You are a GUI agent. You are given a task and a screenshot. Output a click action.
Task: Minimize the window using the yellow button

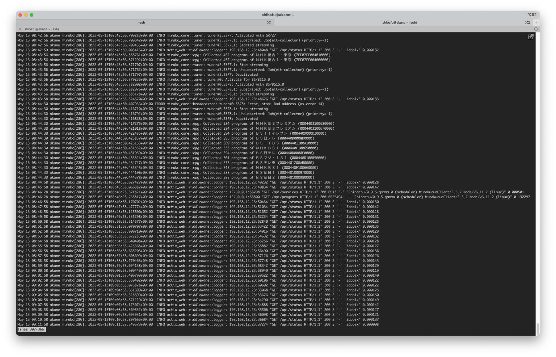pos(26,15)
